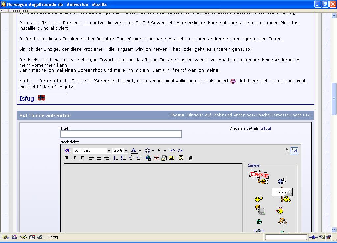Viewport: 337px width, 243px height.
Task: Toggle bold formatting
Action: (67, 158)
